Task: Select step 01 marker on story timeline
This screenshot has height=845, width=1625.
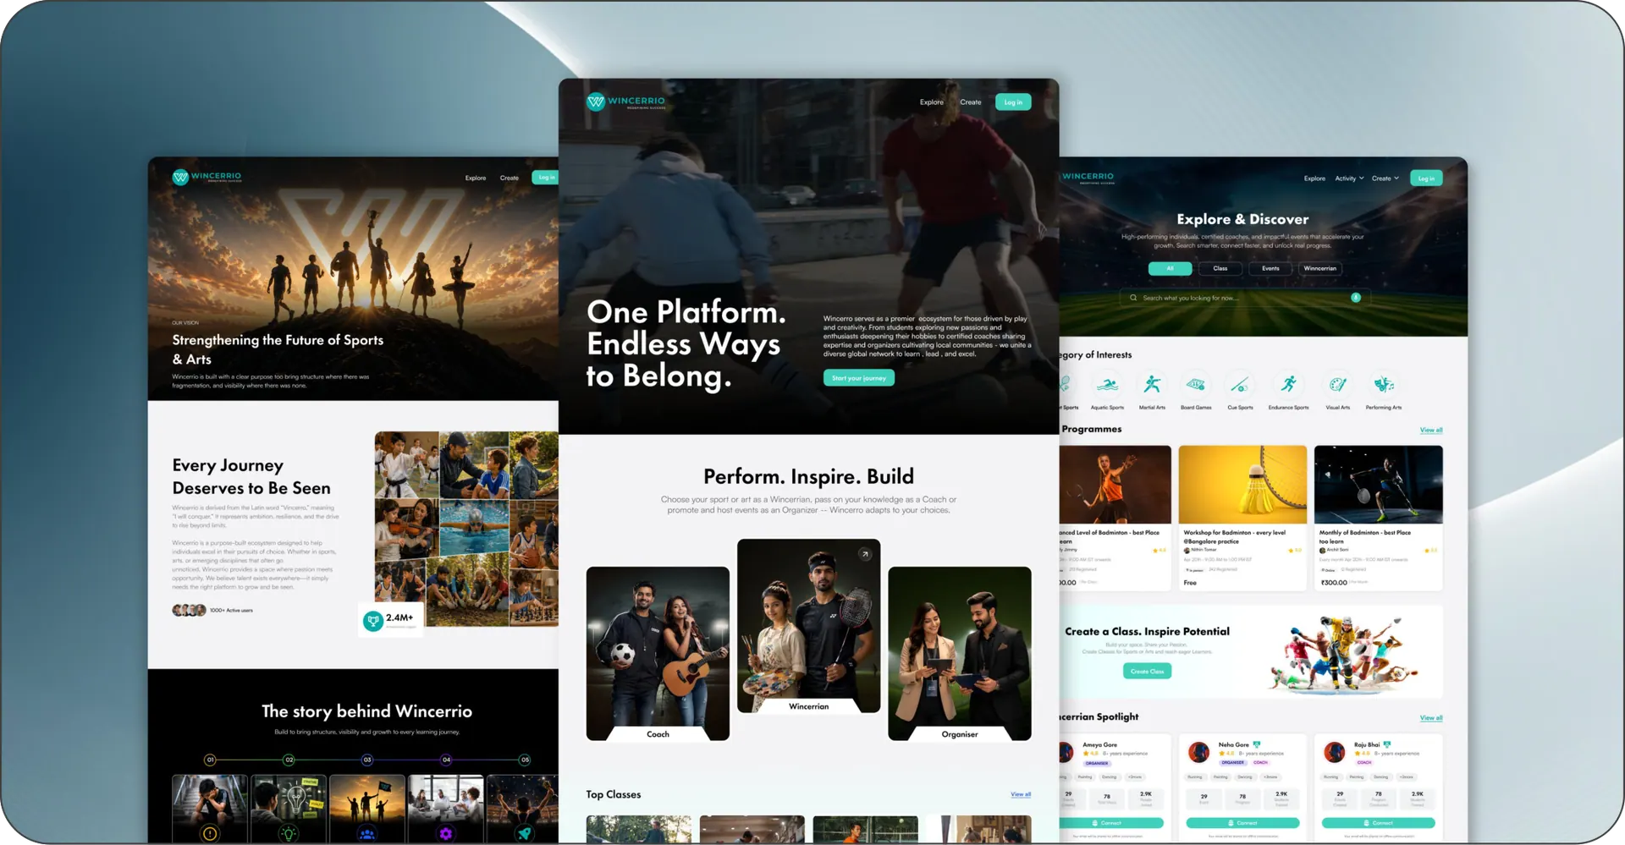Action: pyautogui.click(x=210, y=760)
